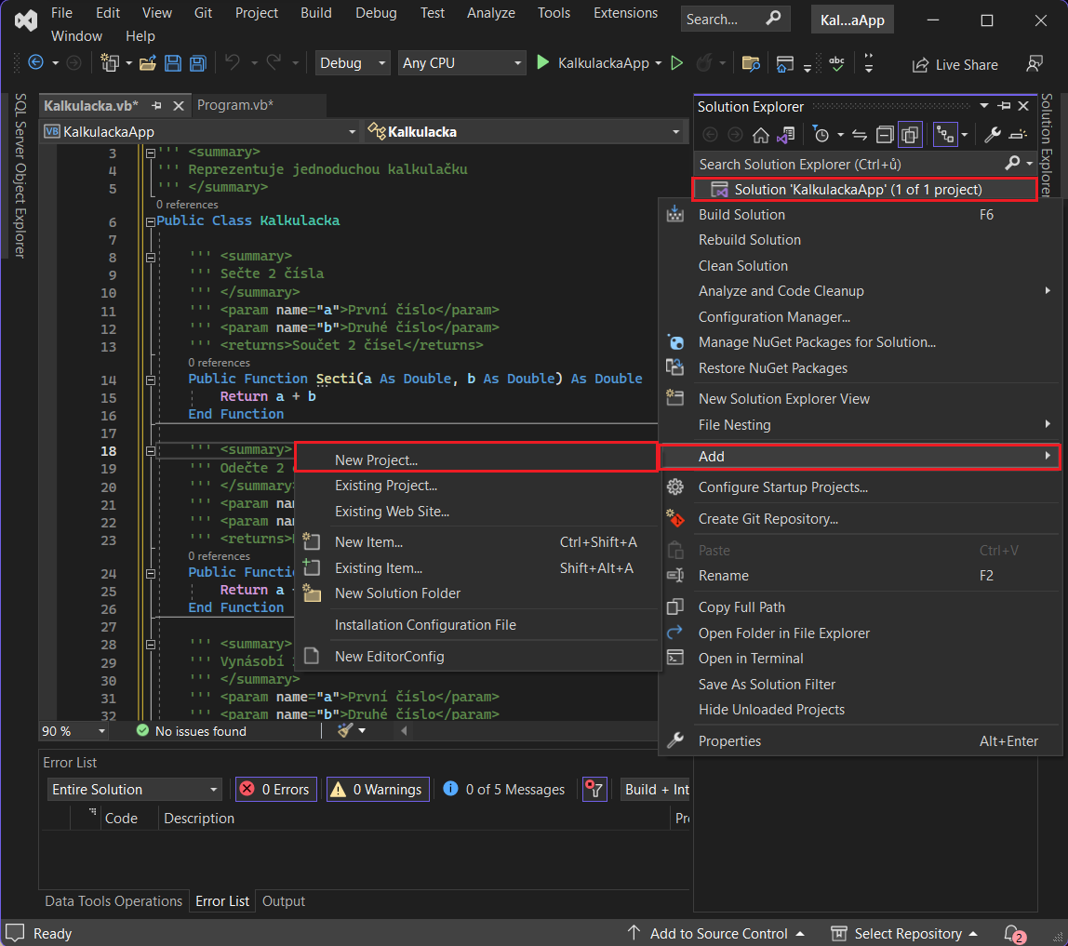Switch to the Program.vb tab
The image size is (1068, 946).
tap(234, 105)
